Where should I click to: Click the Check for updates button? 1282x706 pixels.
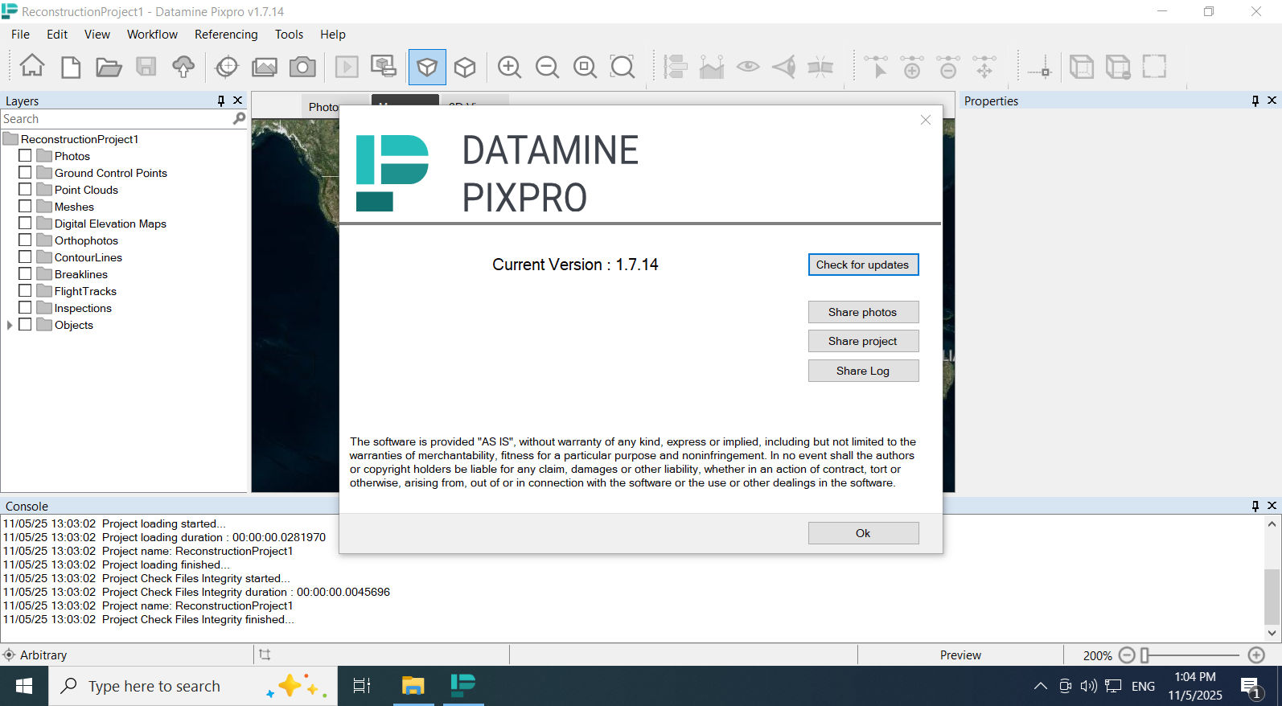point(862,265)
